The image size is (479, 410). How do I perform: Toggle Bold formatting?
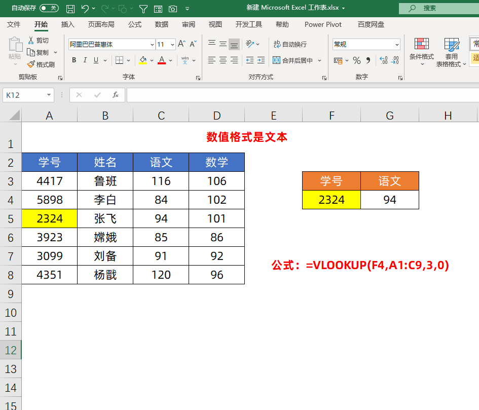click(x=73, y=60)
